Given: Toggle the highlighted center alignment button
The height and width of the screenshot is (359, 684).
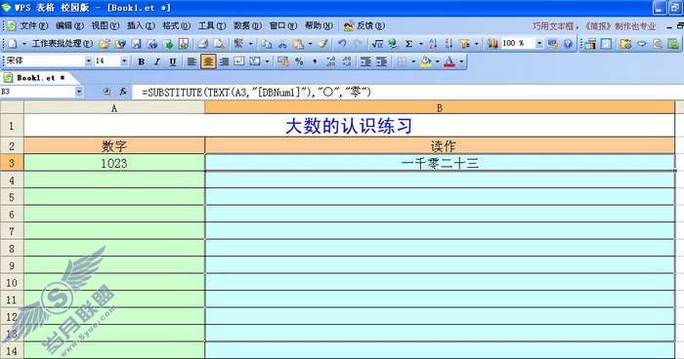Looking at the screenshot, I should tap(208, 61).
